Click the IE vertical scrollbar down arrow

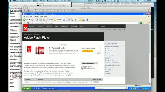[x=150, y=83]
